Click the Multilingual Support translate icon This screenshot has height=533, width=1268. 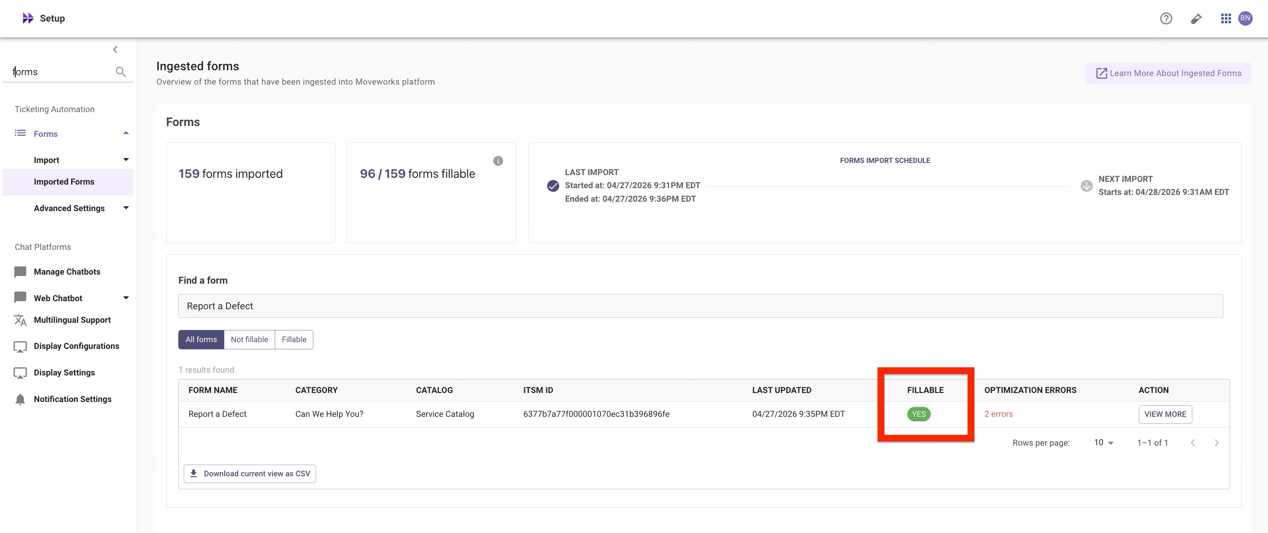pos(20,320)
